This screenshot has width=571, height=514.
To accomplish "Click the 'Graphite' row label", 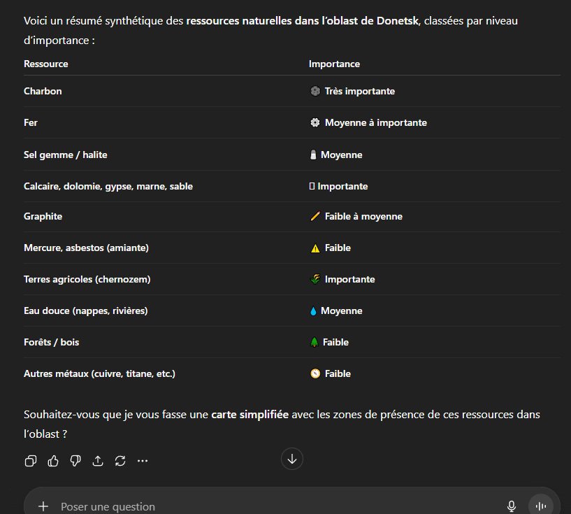I will (x=43, y=216).
